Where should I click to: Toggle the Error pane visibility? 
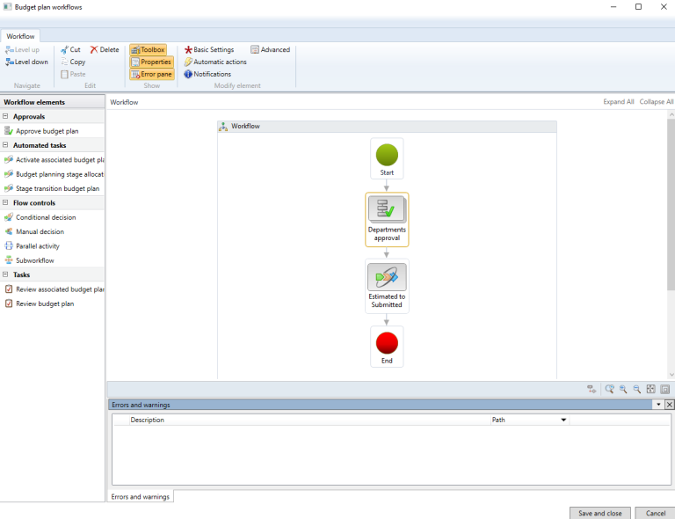pos(151,75)
